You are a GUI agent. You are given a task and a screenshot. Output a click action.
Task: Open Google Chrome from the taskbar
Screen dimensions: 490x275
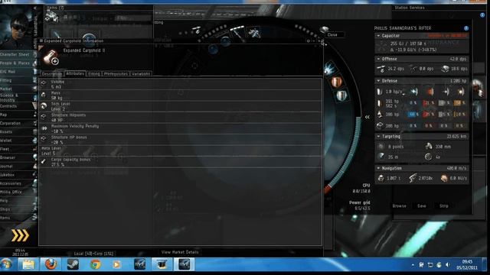tap(95, 265)
